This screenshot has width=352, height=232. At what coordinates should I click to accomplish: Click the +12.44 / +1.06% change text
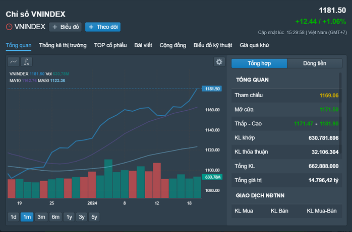pos(321,22)
